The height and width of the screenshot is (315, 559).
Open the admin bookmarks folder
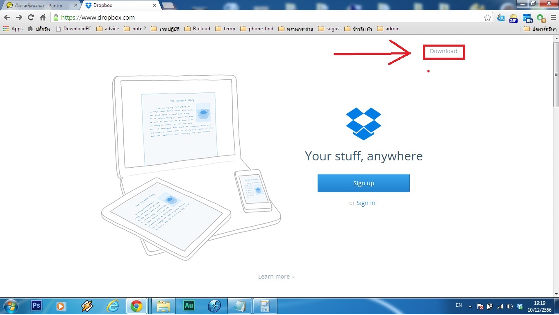(x=388, y=29)
